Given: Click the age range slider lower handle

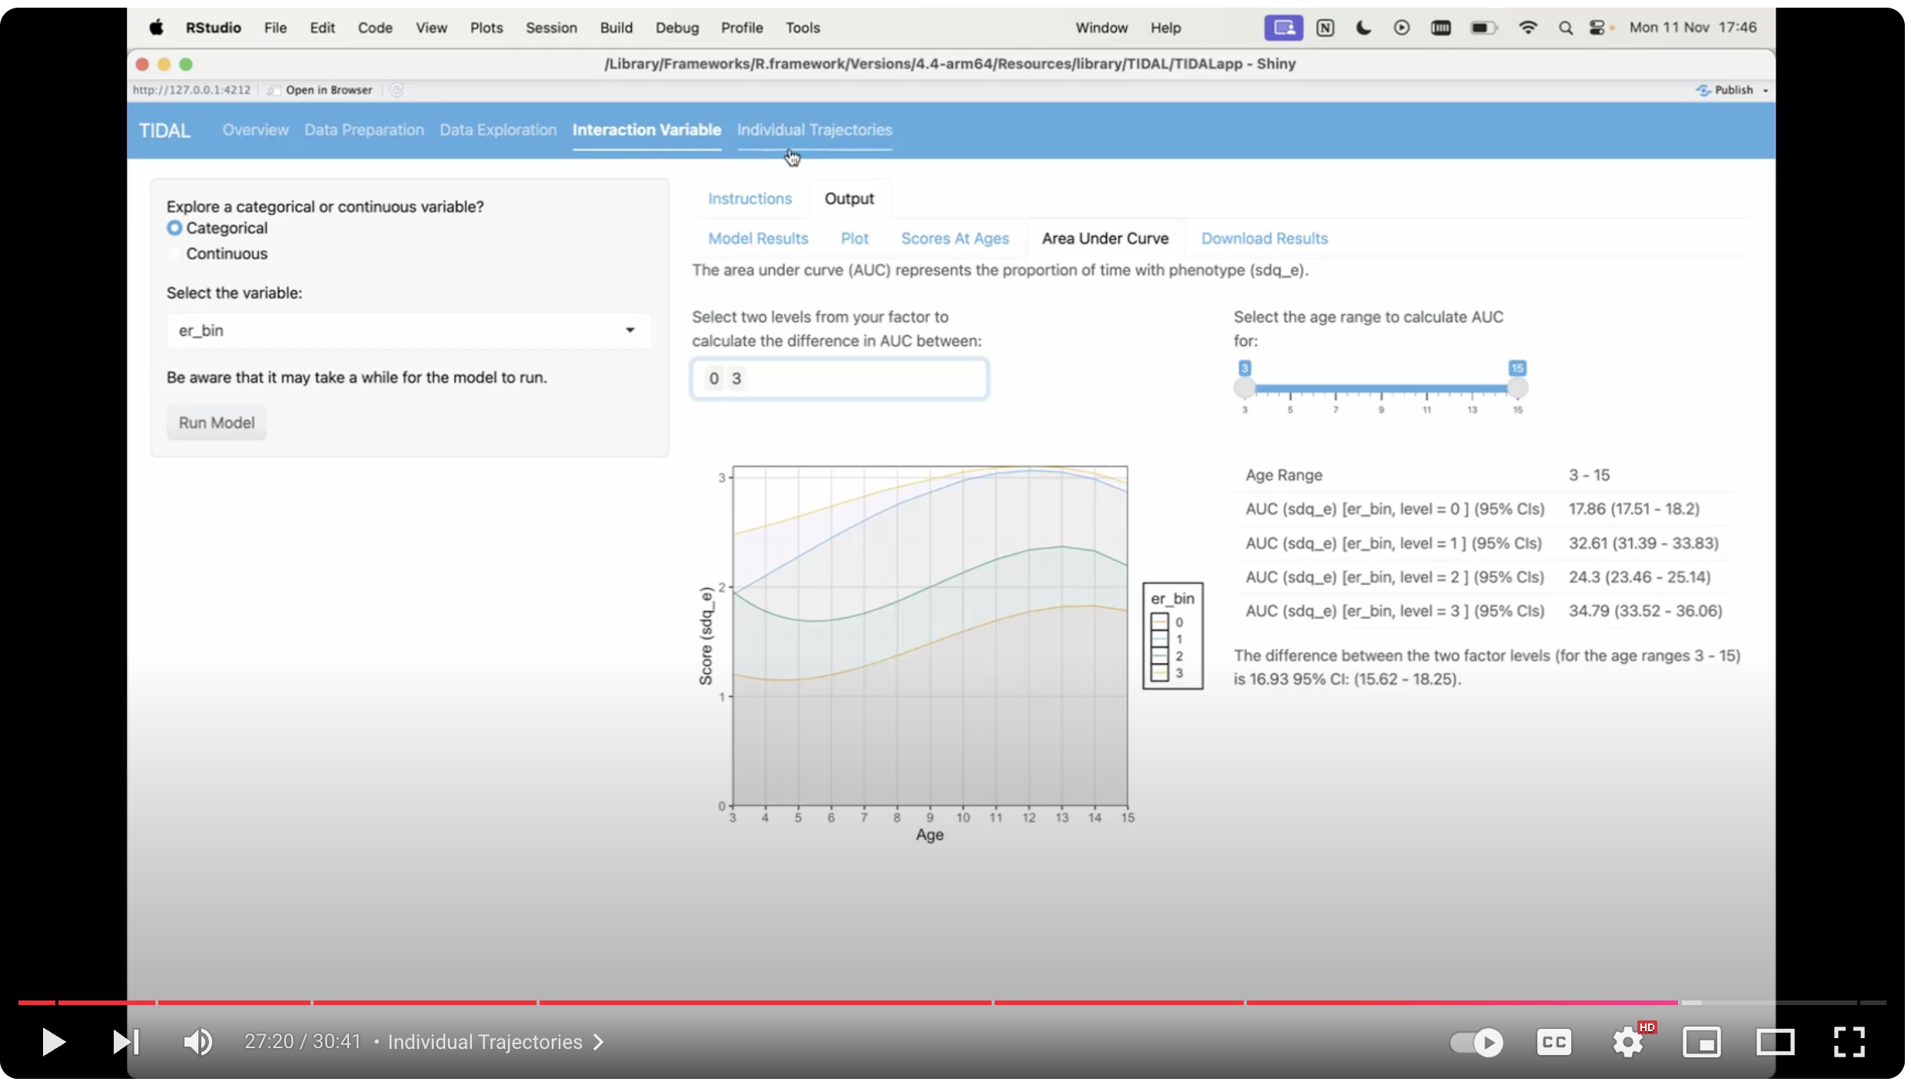Looking at the screenshot, I should click(x=1245, y=388).
